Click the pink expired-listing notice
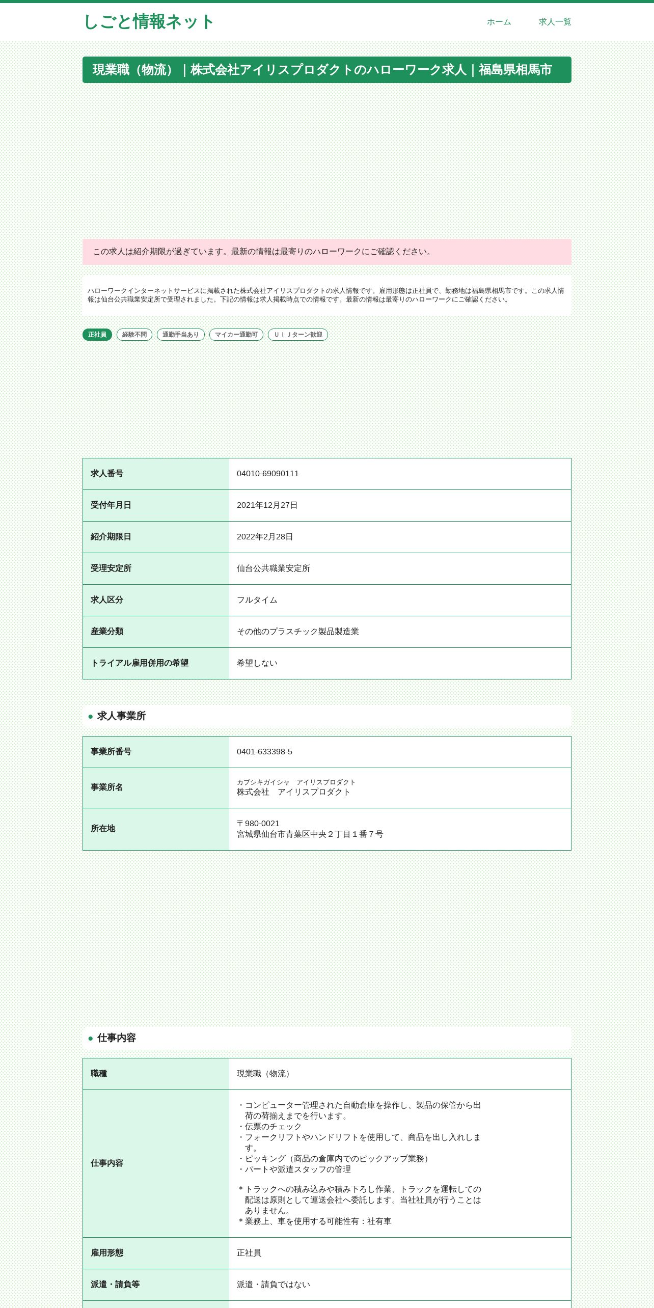Screen dimensions: 654x1308 (x=327, y=252)
